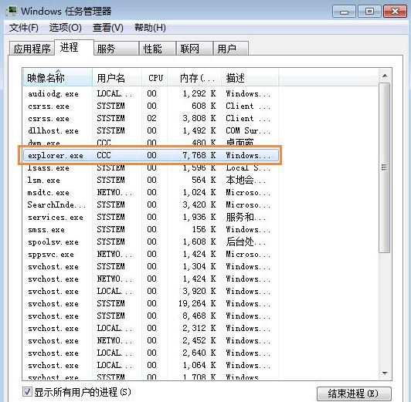This screenshot has height=402, width=411.
Task: Sort by 映像名称 column header
Action: (58, 78)
